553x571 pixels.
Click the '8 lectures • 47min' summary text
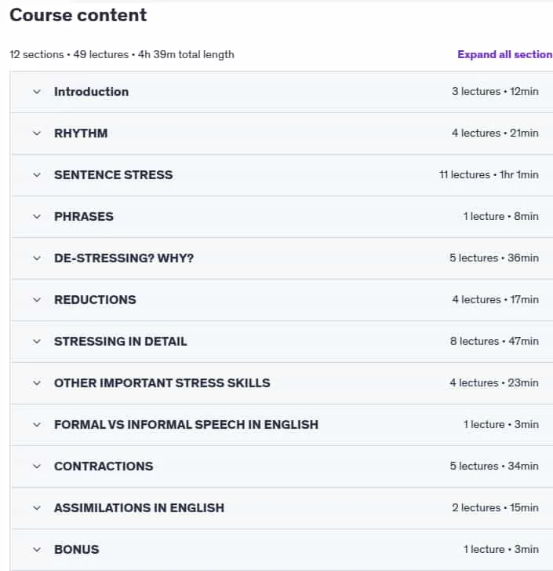click(494, 341)
